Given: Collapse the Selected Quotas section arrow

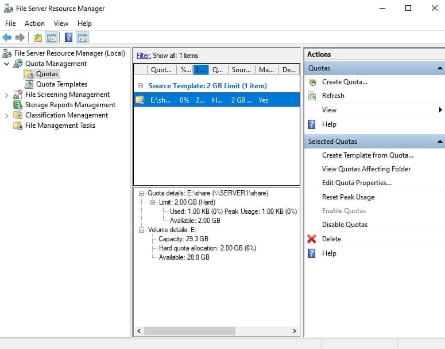Looking at the screenshot, I should tap(440, 142).
